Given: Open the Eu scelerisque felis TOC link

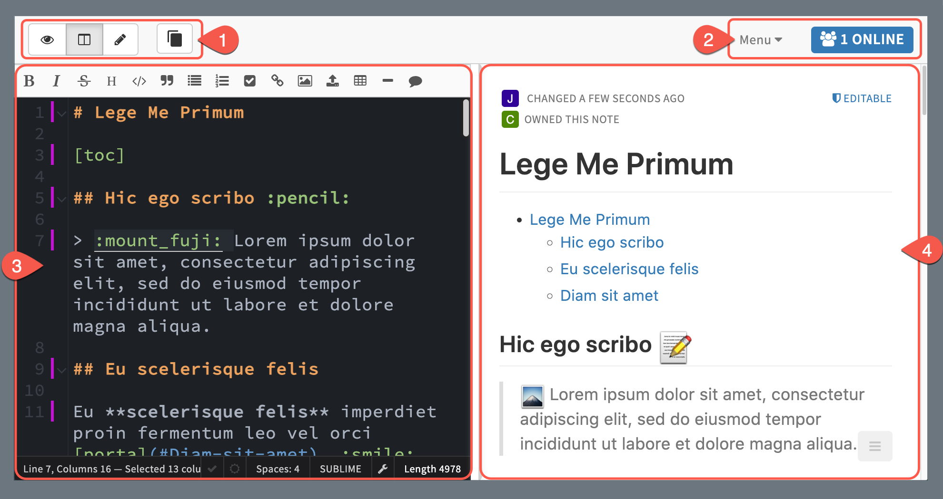Looking at the screenshot, I should [629, 269].
